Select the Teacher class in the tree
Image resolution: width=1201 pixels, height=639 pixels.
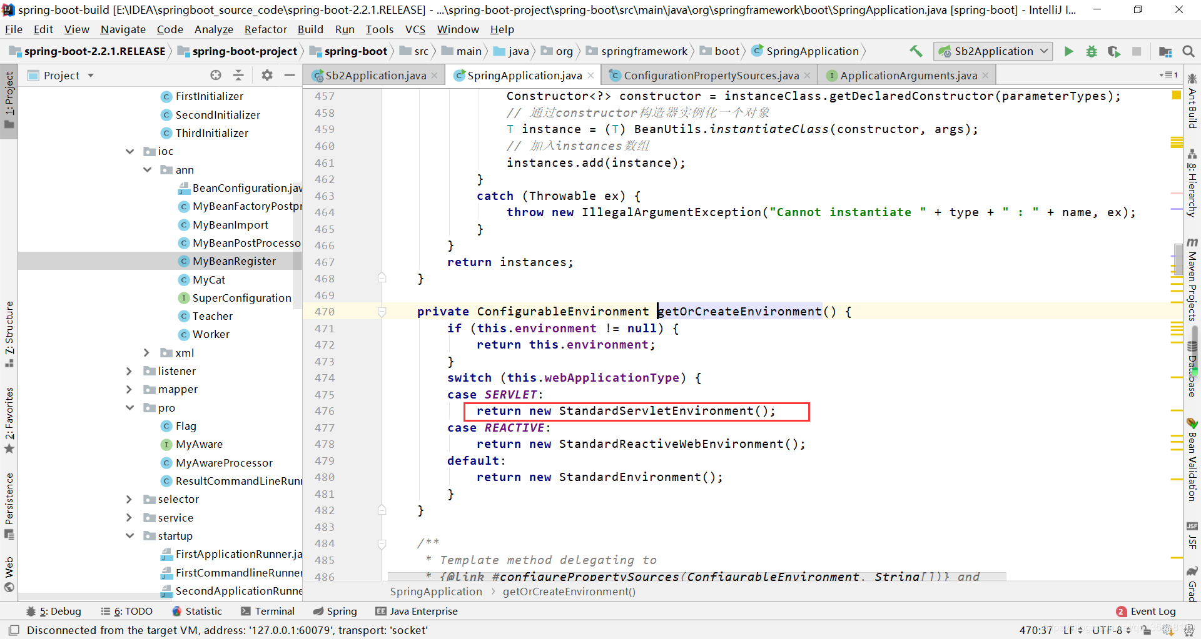coord(212,316)
